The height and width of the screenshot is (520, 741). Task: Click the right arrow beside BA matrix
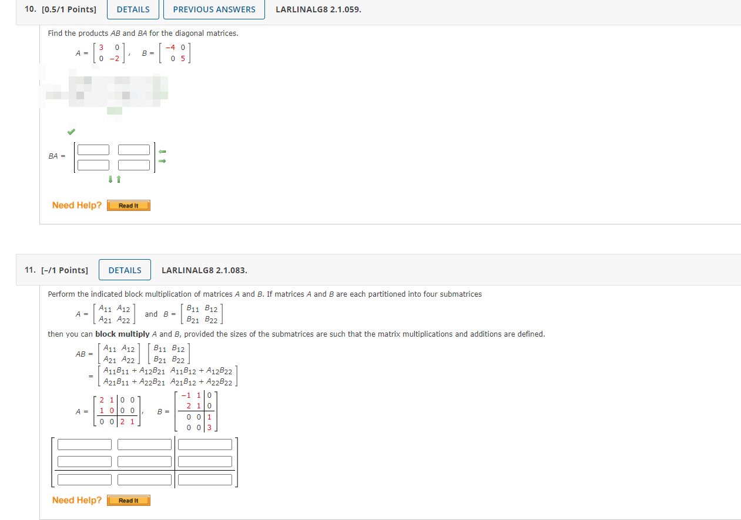(x=163, y=161)
